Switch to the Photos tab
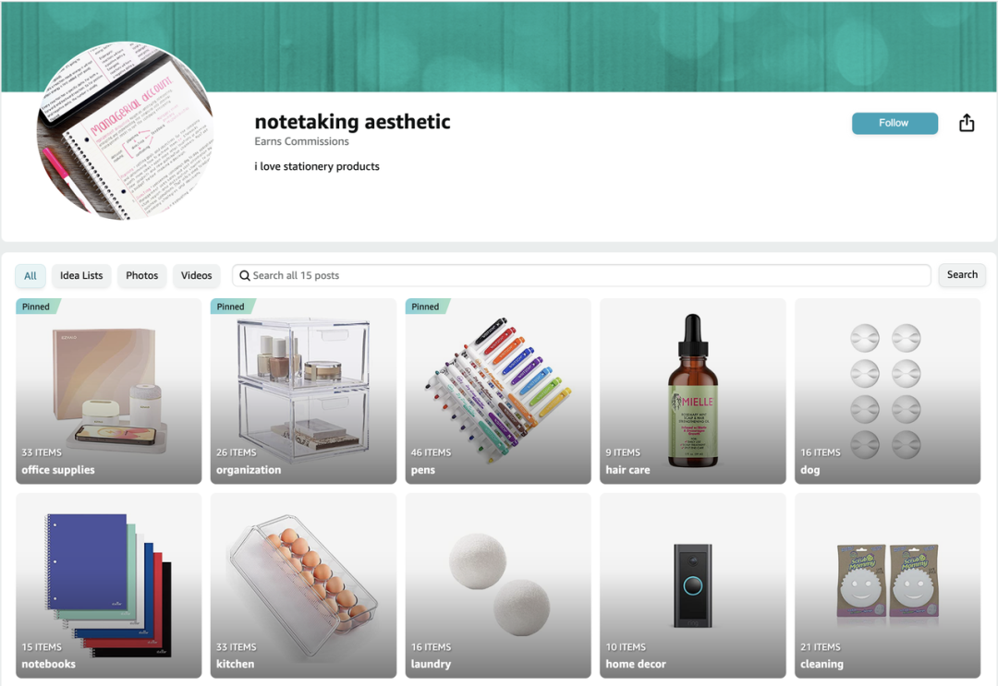This screenshot has width=998, height=686. click(x=142, y=275)
